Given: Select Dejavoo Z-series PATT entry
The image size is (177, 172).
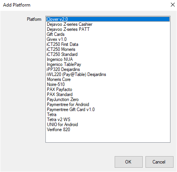Looking at the screenshot, I should (108, 29).
